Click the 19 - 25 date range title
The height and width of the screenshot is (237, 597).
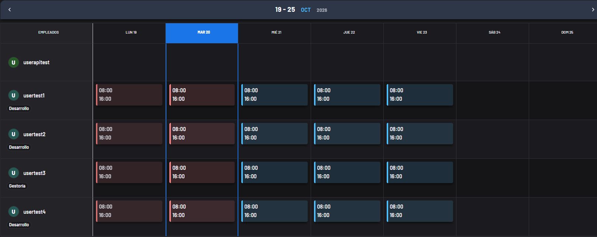tap(285, 10)
